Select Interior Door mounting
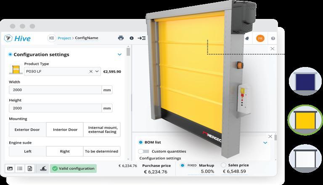Image resolution: width=323 pixels, height=185 pixels. coord(65,130)
